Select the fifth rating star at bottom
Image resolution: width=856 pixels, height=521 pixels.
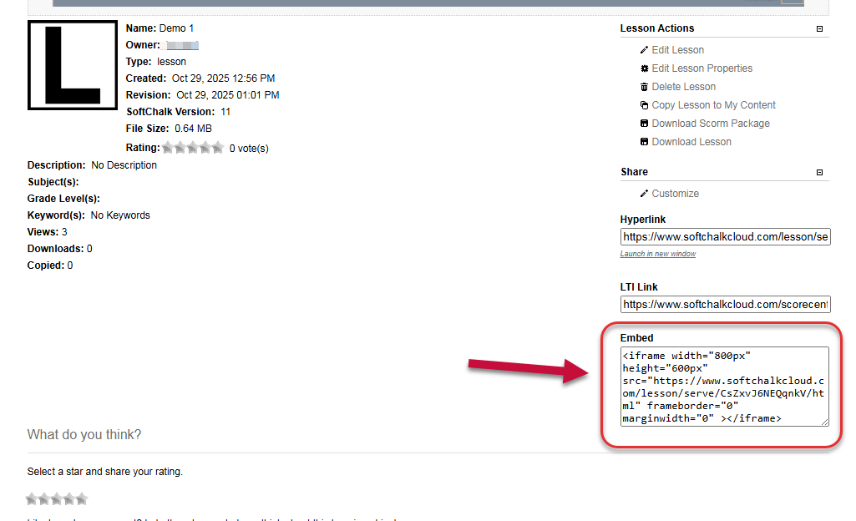tap(81, 498)
